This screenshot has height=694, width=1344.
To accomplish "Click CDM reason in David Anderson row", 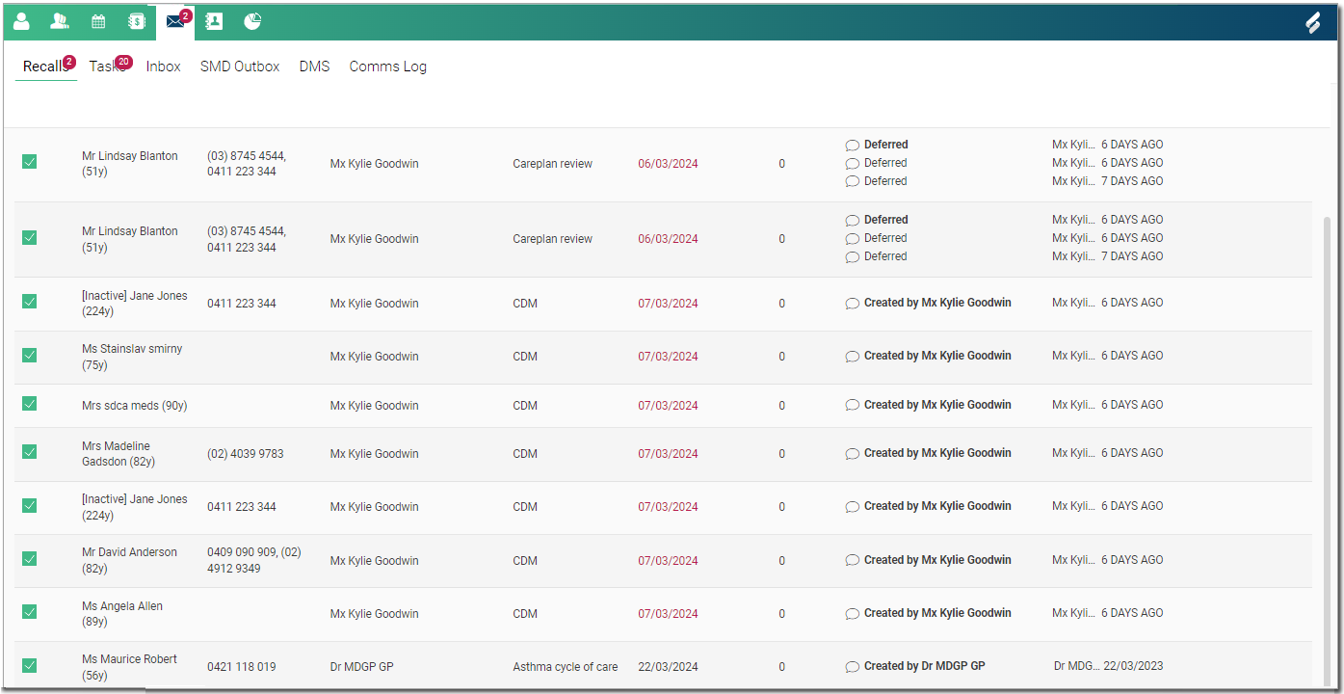I will [x=525, y=561].
